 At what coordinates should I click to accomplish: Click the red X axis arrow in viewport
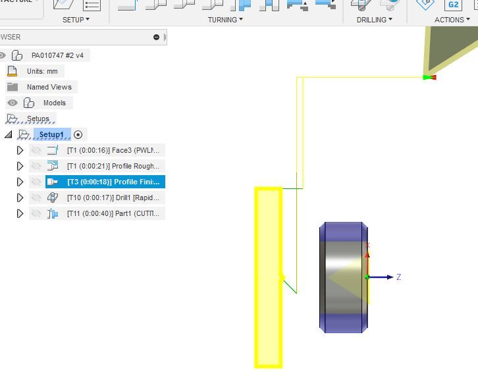point(367,263)
